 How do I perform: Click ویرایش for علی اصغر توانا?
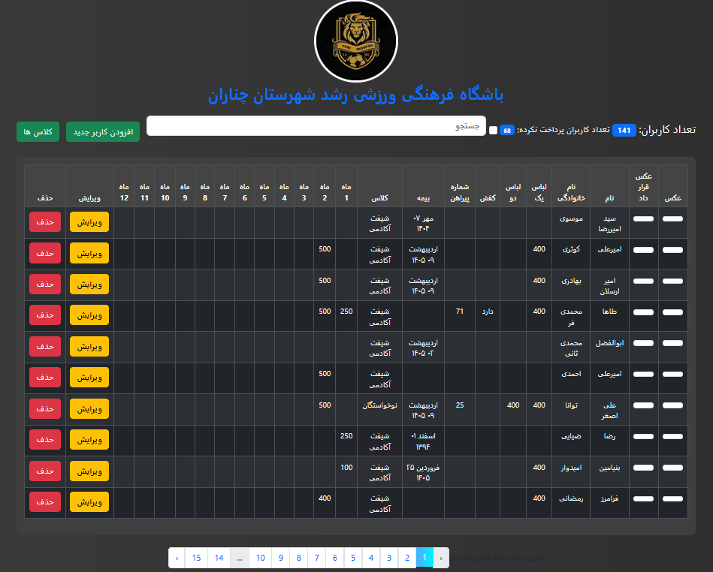pyautogui.click(x=89, y=409)
